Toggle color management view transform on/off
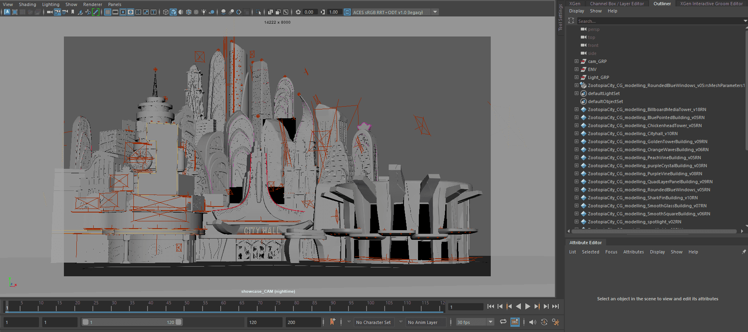Screen dimensions: 748x332 coord(347,12)
